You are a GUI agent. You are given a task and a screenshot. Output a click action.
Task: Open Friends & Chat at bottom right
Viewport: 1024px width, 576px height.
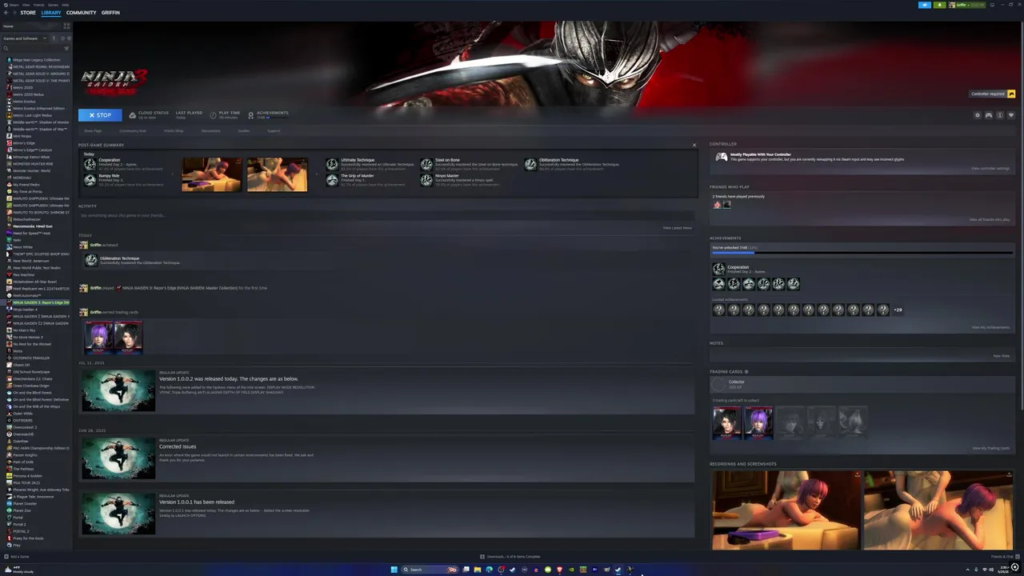tap(1004, 557)
